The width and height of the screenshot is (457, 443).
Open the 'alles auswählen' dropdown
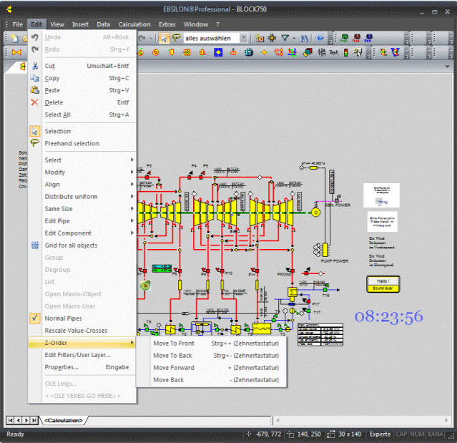point(244,38)
